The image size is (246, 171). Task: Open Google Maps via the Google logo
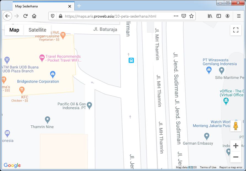coord(12,165)
